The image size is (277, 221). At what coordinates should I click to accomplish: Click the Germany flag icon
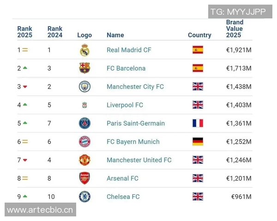coord(198,142)
